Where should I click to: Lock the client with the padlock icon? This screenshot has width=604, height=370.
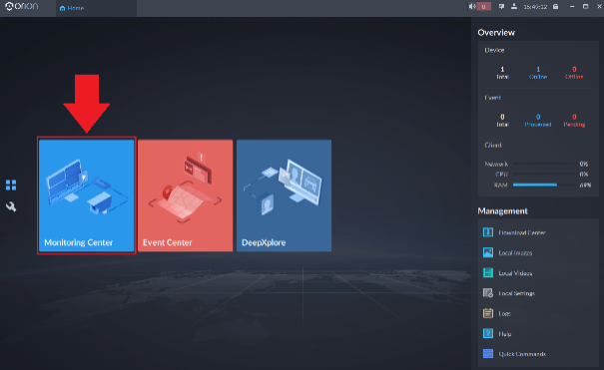point(555,7)
